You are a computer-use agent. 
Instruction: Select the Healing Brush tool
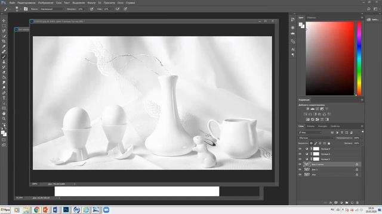tap(4, 52)
